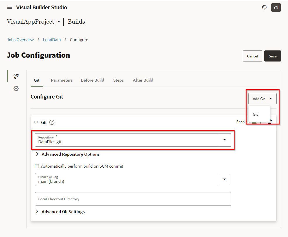The width and height of the screenshot is (288, 237).
Task: Open the VisualAppProject project switcher arrow
Action: point(59,22)
